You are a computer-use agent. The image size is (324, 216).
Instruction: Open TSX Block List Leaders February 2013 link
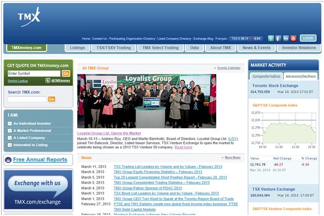(x=166, y=193)
